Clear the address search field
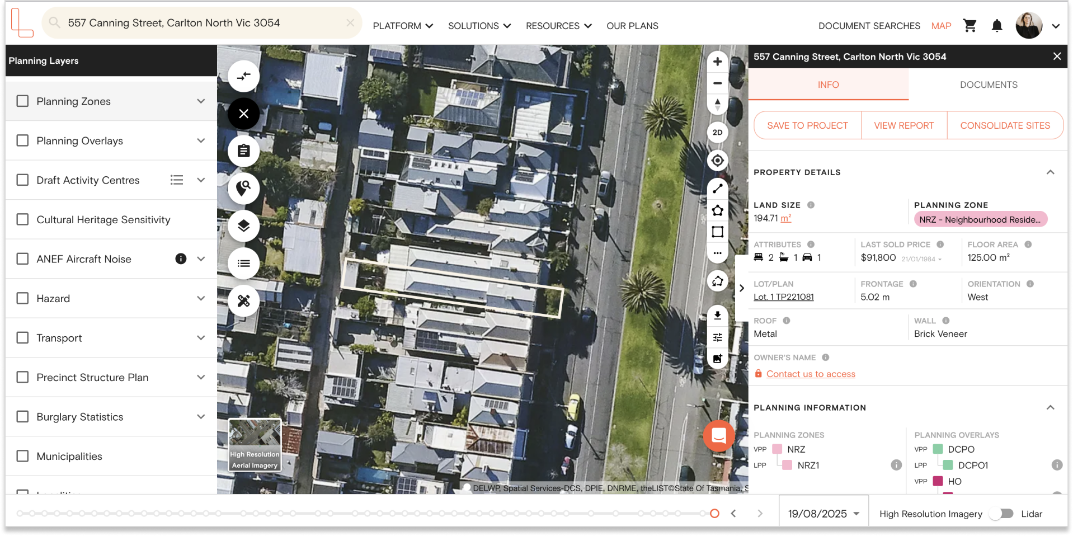The height and width of the screenshot is (536, 1073). [350, 23]
